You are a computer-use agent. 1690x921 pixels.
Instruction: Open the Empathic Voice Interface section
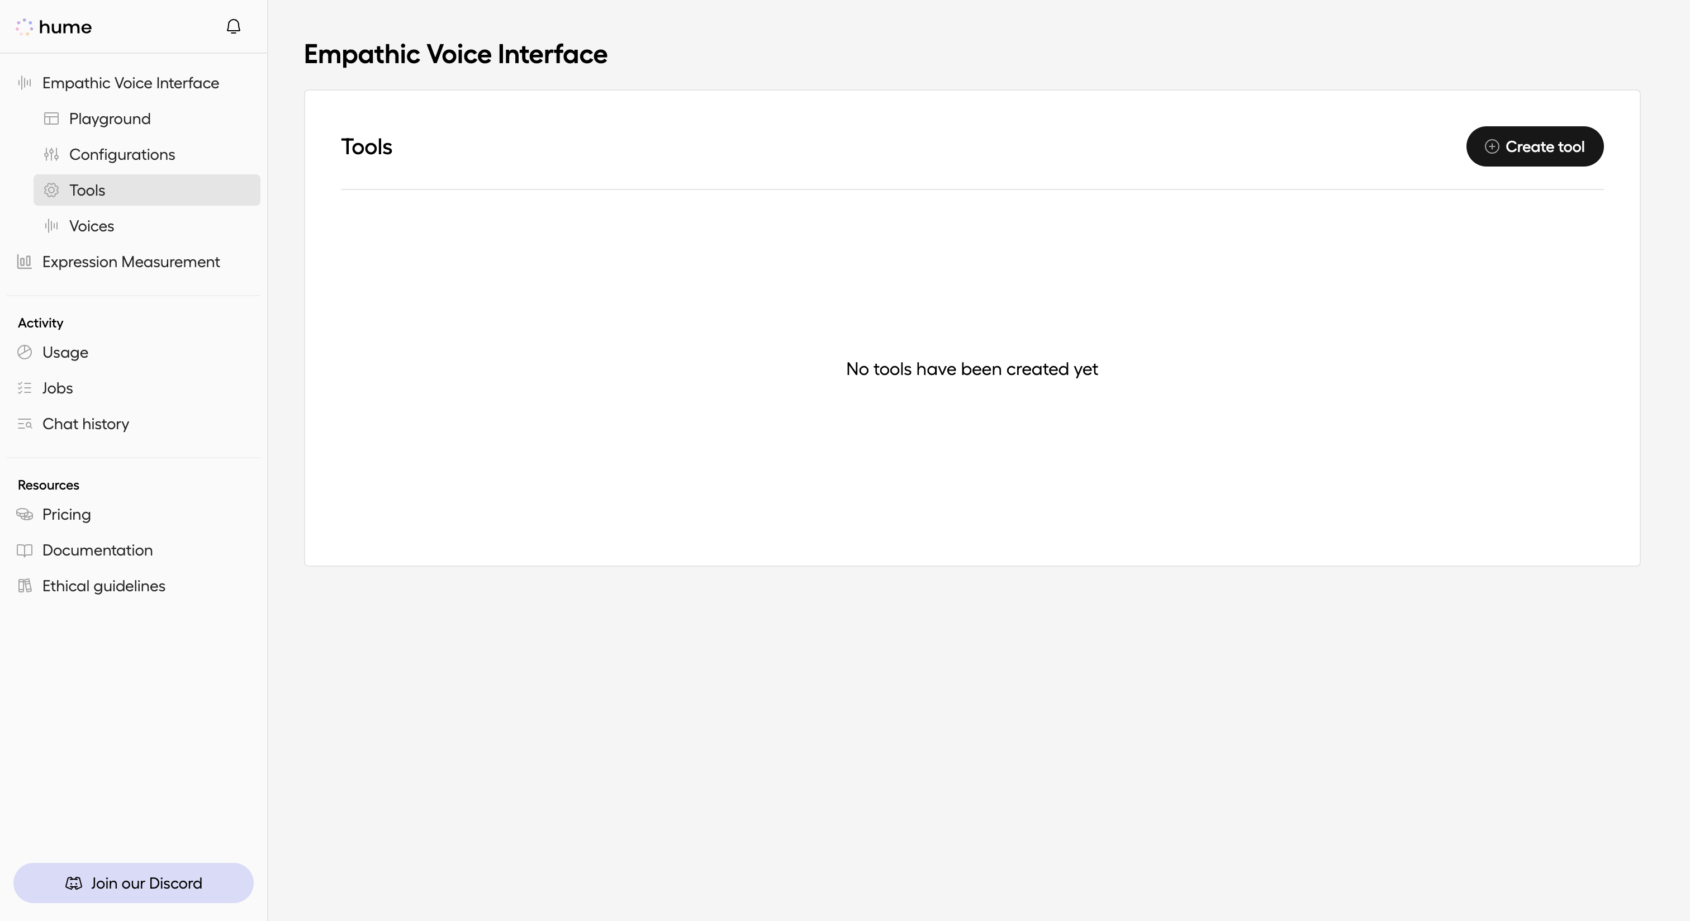131,83
